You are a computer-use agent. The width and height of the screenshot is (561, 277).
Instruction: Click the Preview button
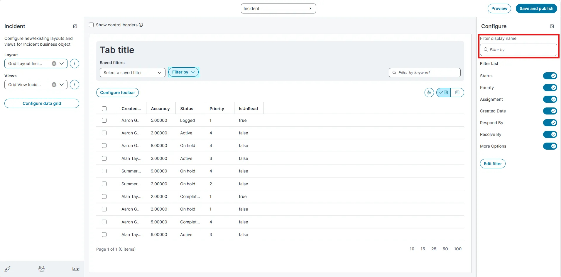[x=499, y=8]
